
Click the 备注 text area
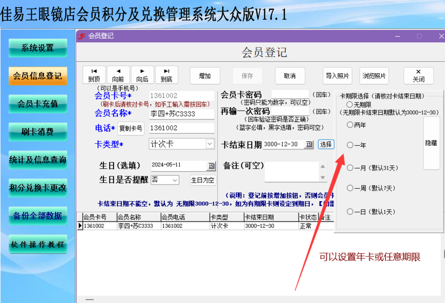292,172
